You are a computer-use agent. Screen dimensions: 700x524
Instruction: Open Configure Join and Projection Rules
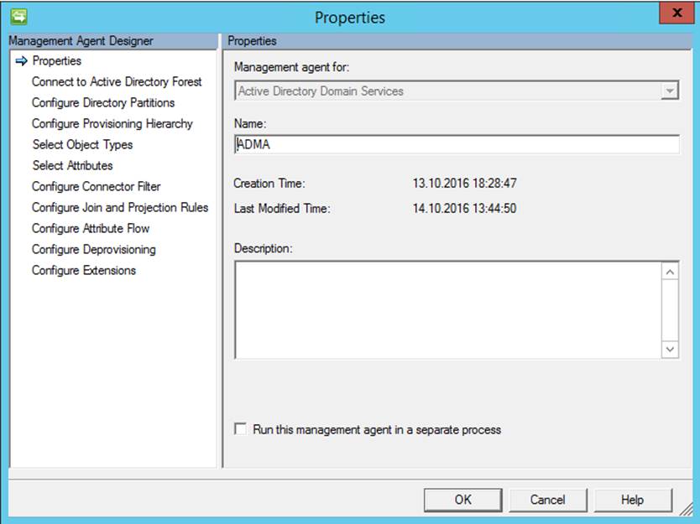[119, 207]
